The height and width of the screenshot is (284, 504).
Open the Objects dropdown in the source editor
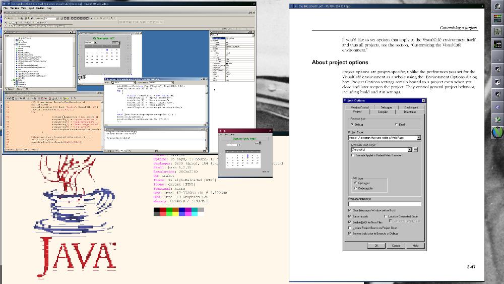(135, 83)
